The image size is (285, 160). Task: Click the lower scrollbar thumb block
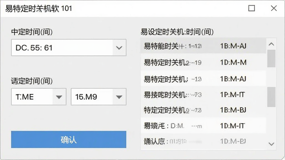click(271, 97)
